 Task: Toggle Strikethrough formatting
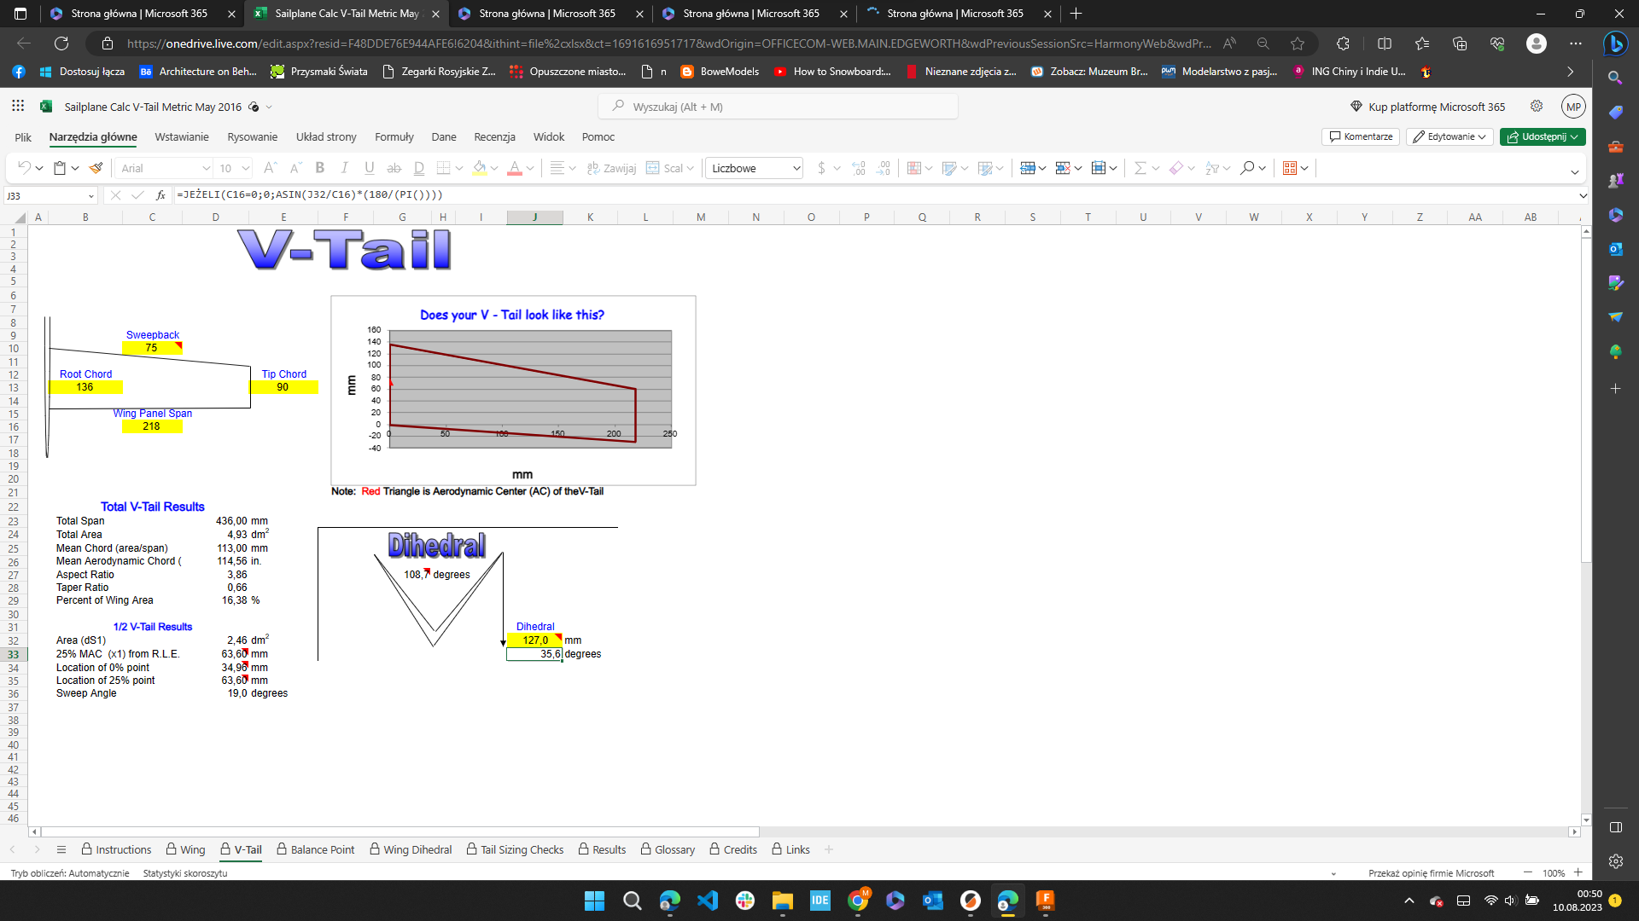coord(394,168)
